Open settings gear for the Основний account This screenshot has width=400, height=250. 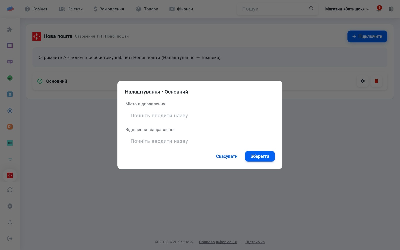363,81
